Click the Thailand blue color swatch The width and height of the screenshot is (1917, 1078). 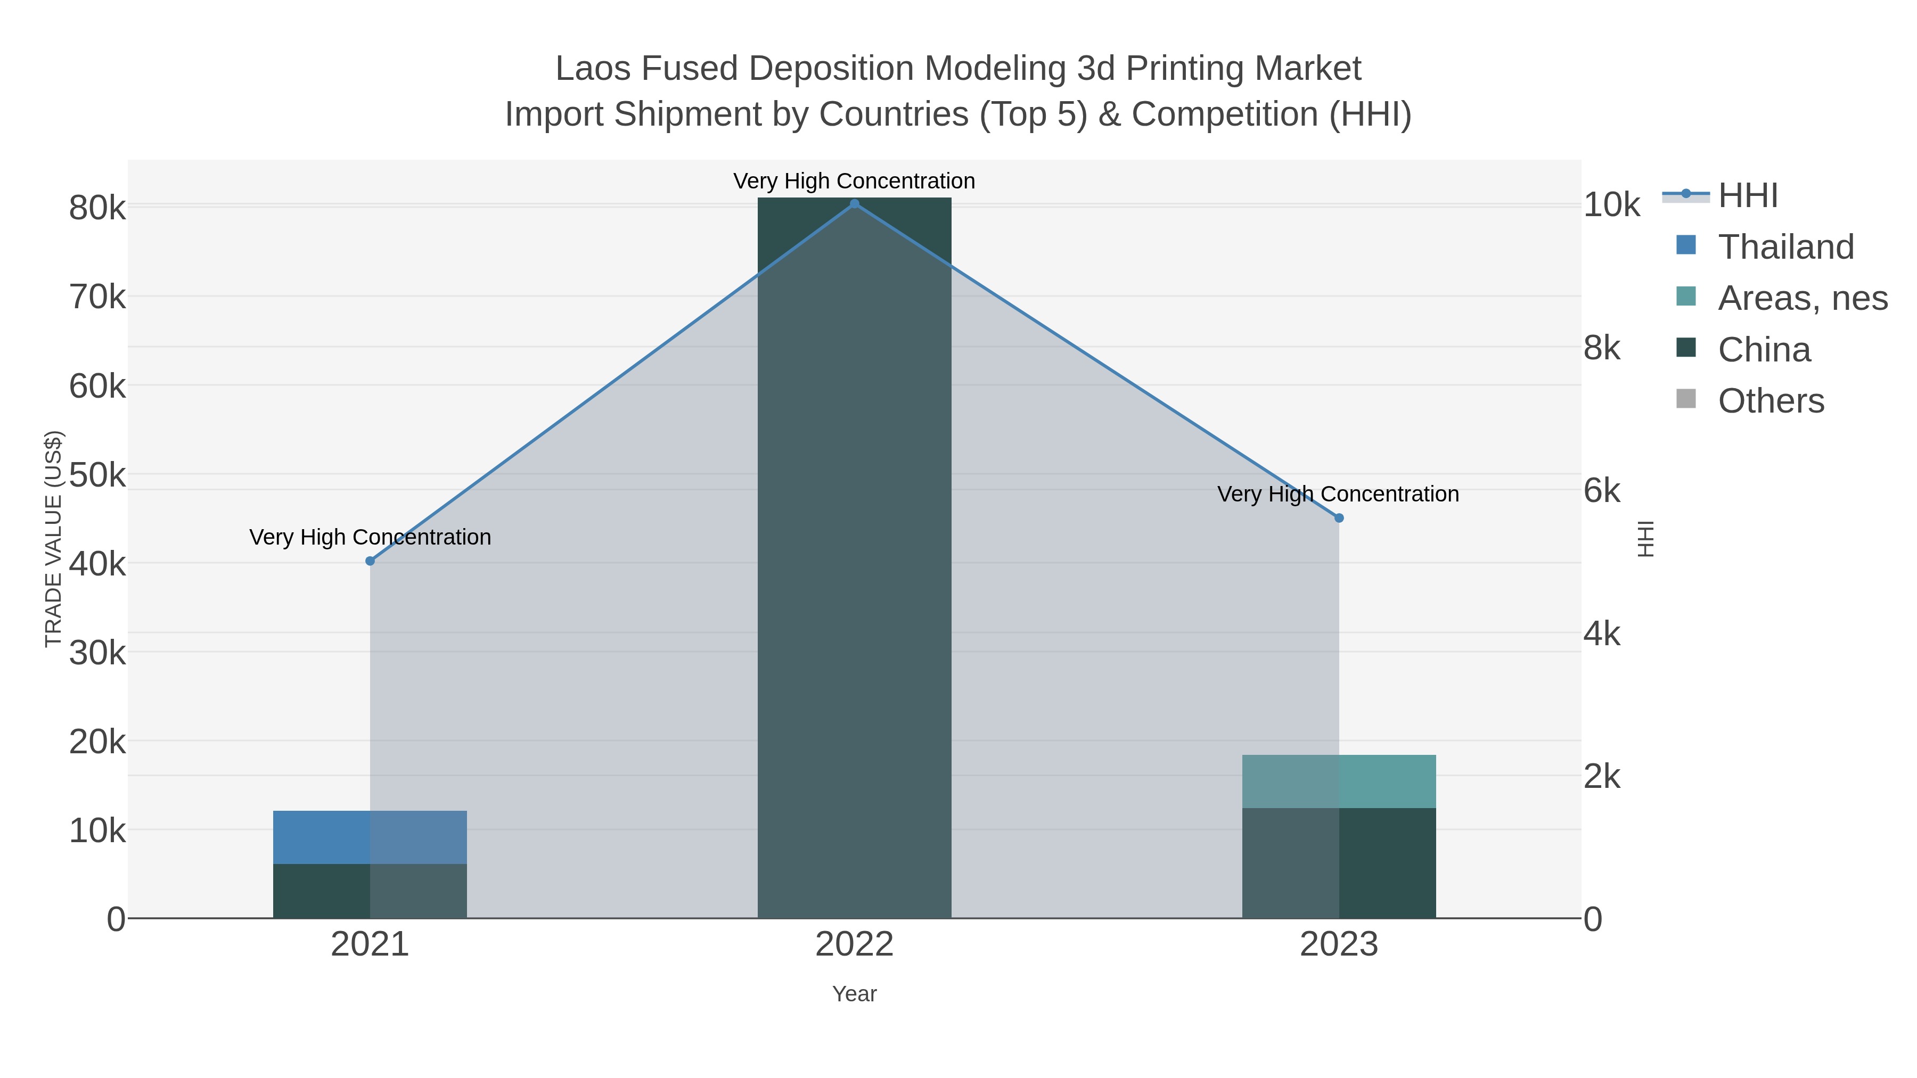[1685, 245]
